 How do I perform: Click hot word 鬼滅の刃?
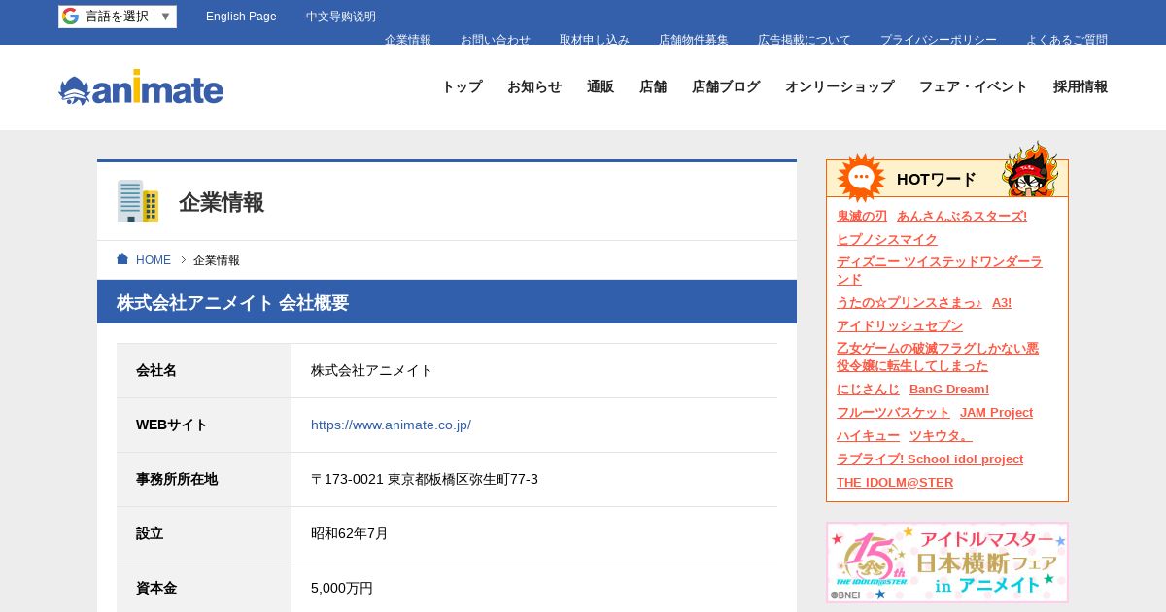[x=862, y=216]
